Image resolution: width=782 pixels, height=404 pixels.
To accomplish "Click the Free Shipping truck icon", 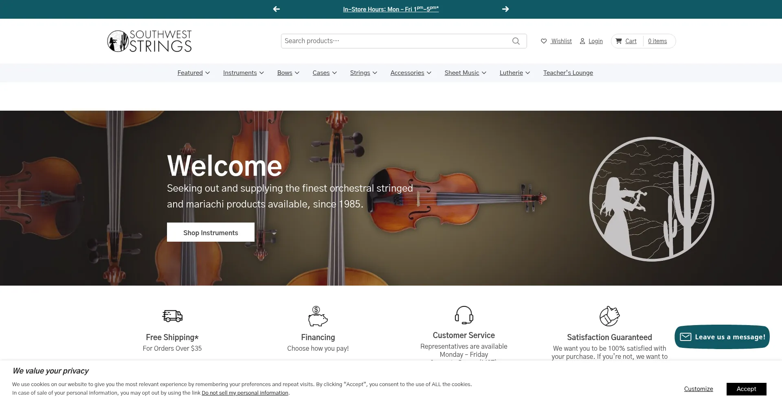I will [172, 316].
